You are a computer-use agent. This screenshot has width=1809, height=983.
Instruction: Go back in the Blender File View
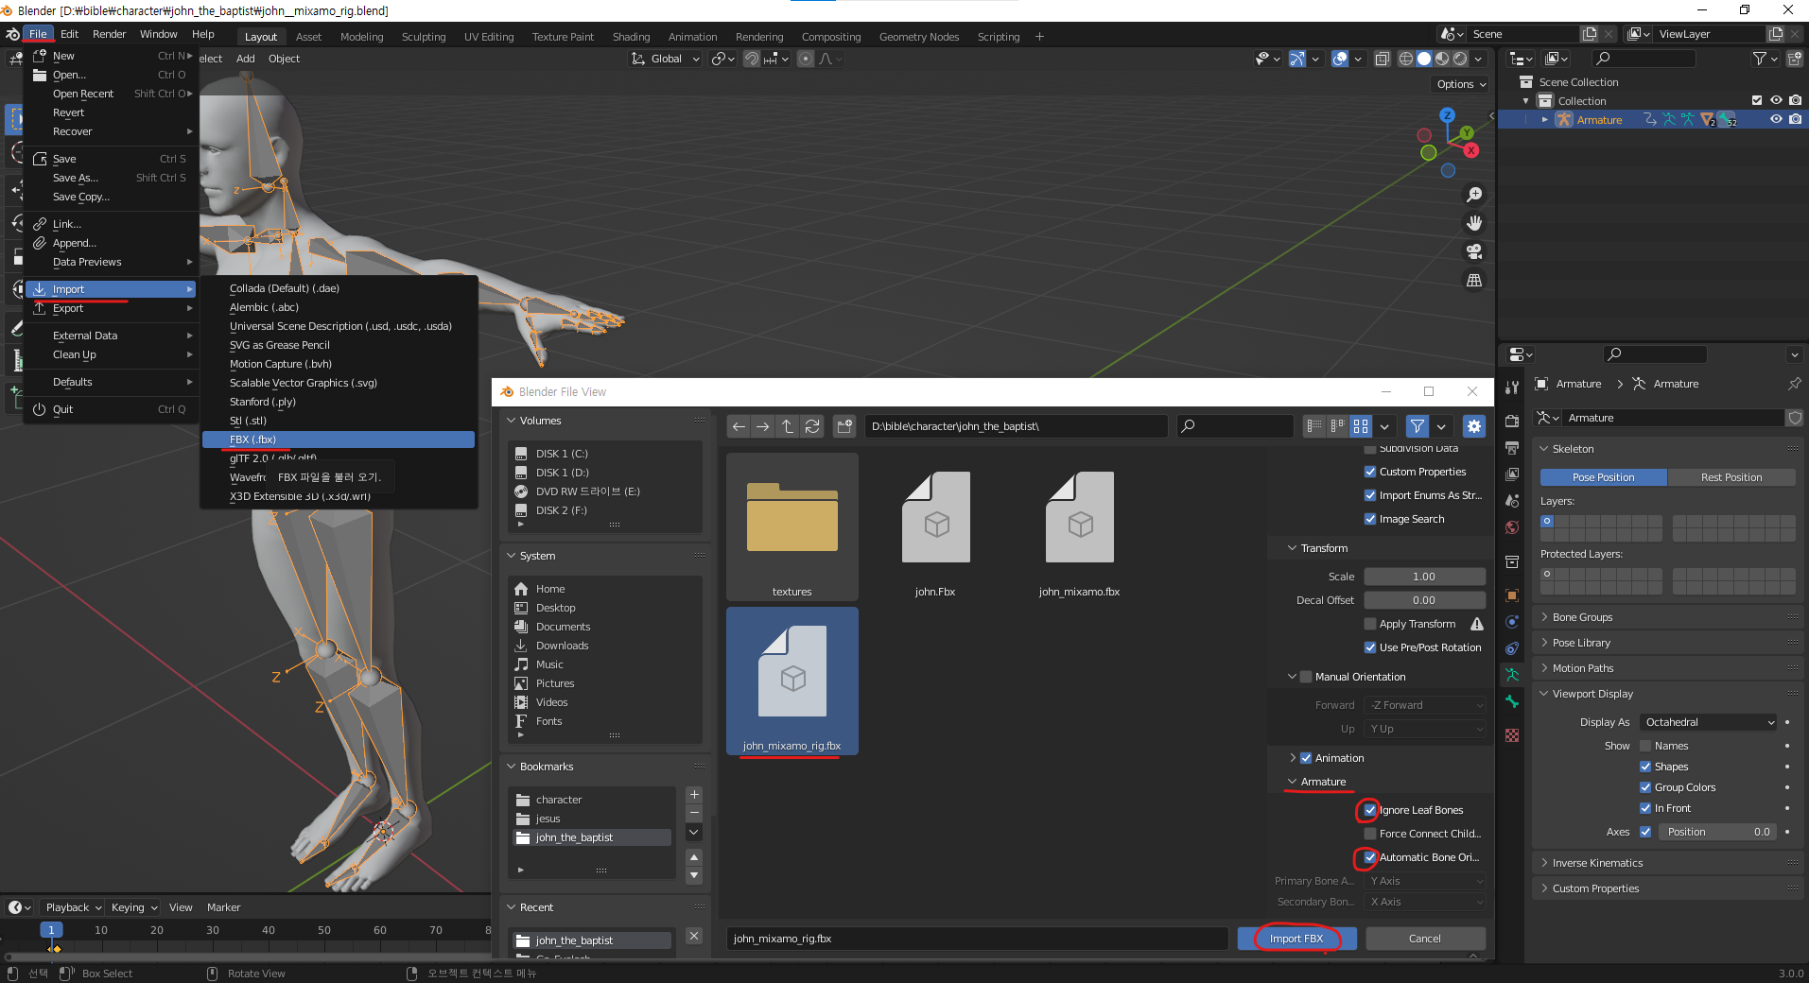pos(739,426)
